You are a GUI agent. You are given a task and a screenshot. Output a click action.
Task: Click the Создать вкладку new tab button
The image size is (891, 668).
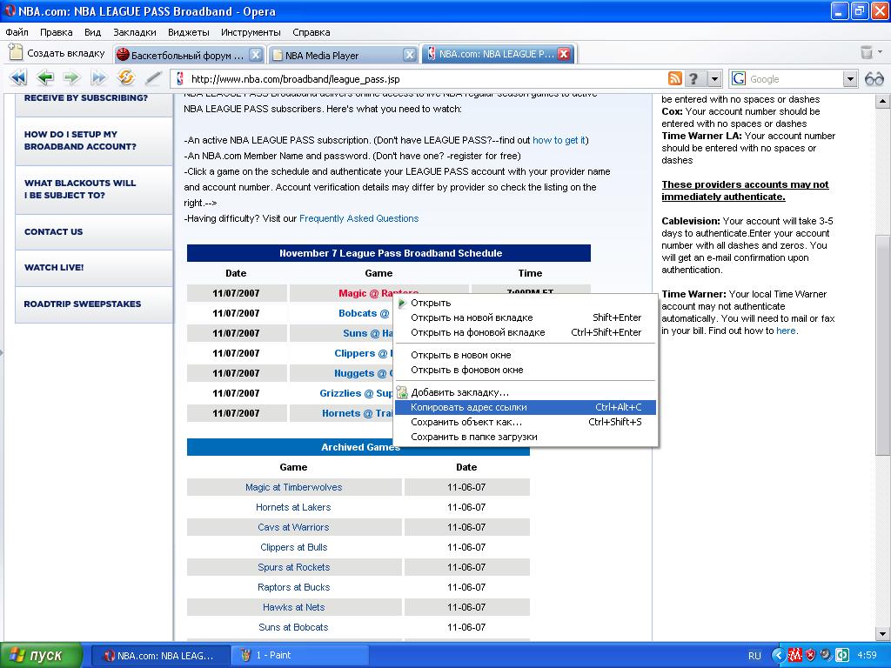click(57, 53)
